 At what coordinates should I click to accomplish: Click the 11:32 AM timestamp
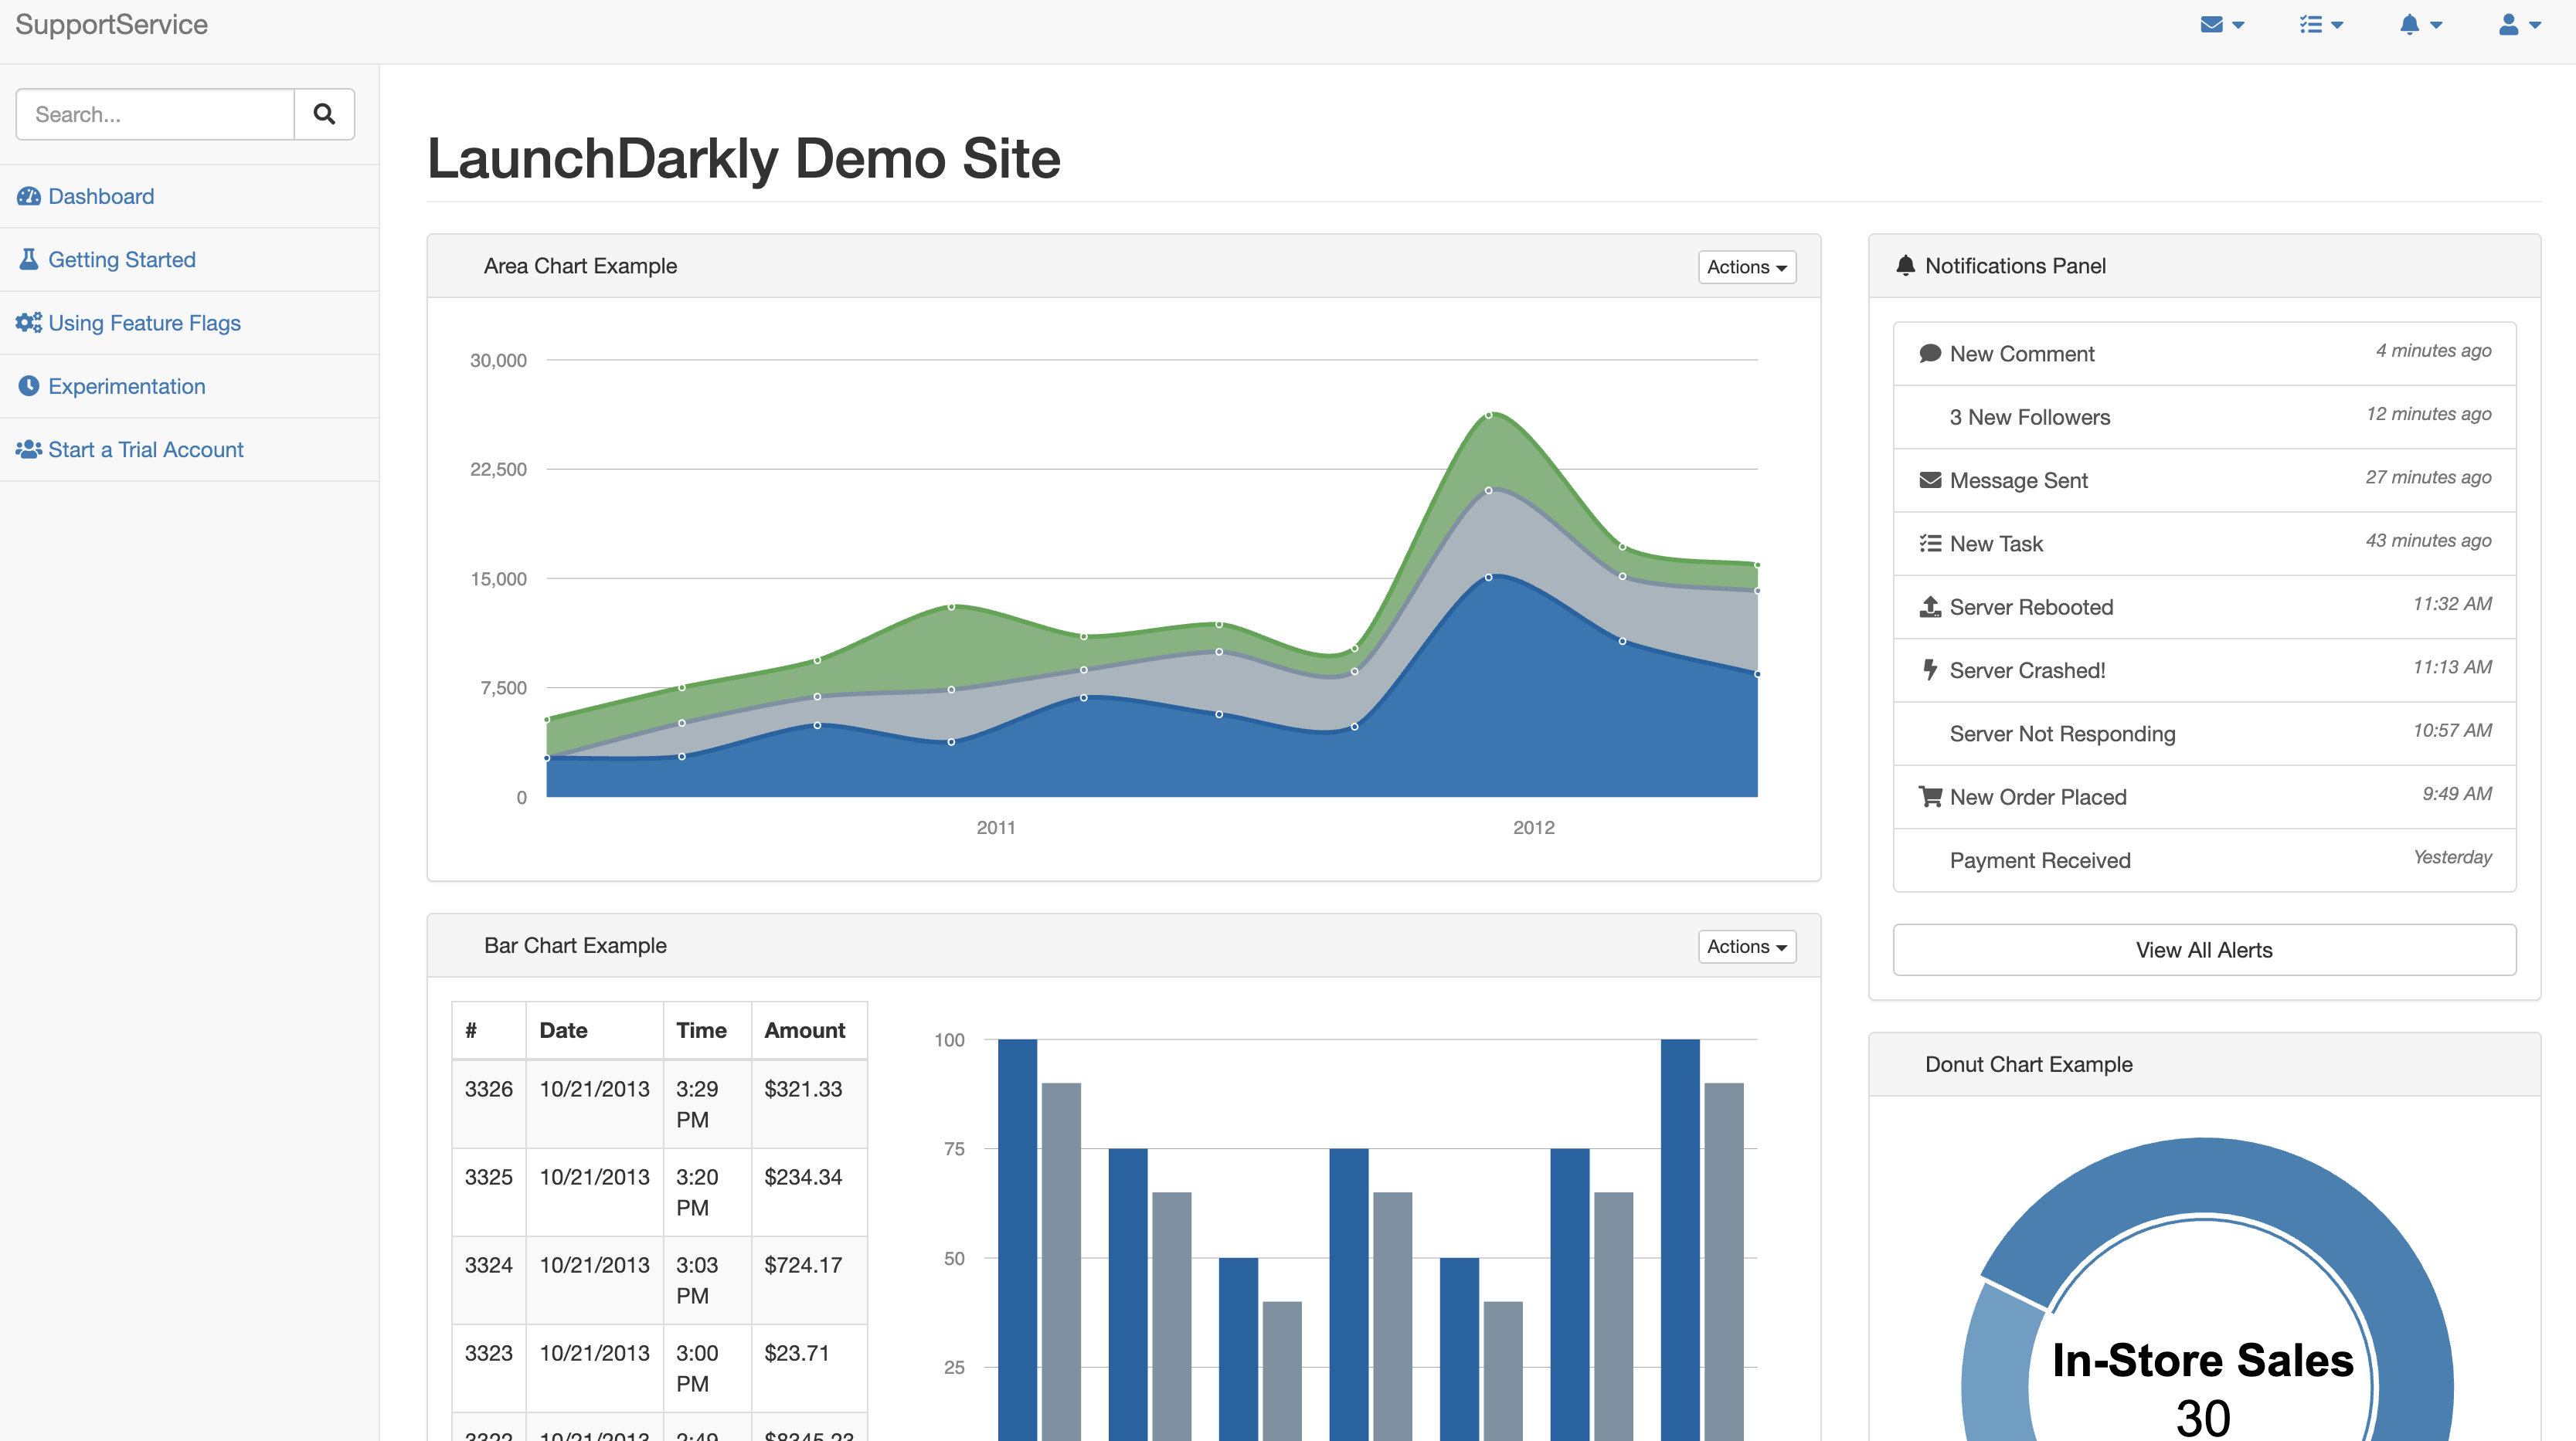2452,604
